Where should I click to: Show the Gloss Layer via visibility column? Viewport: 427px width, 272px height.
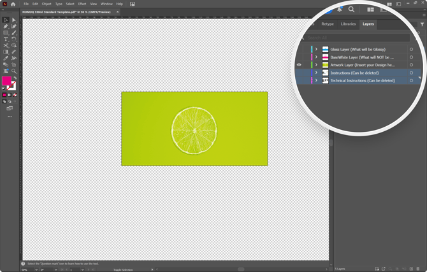(299, 49)
